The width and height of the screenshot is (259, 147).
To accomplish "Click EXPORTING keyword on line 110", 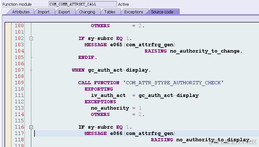I will 99,89.
